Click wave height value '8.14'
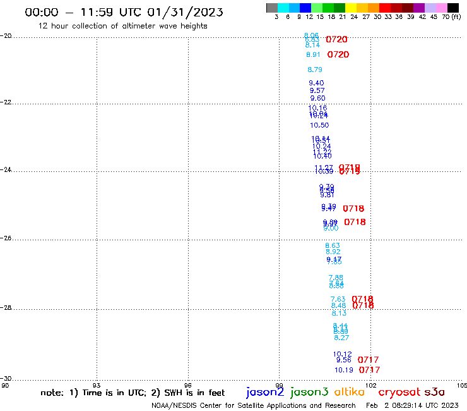 coord(313,45)
